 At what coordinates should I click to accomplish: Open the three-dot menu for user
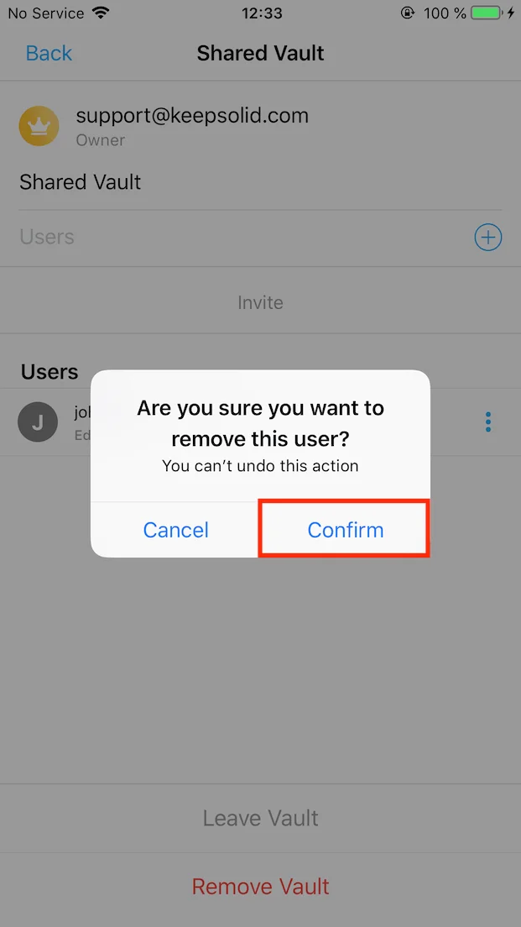[488, 422]
